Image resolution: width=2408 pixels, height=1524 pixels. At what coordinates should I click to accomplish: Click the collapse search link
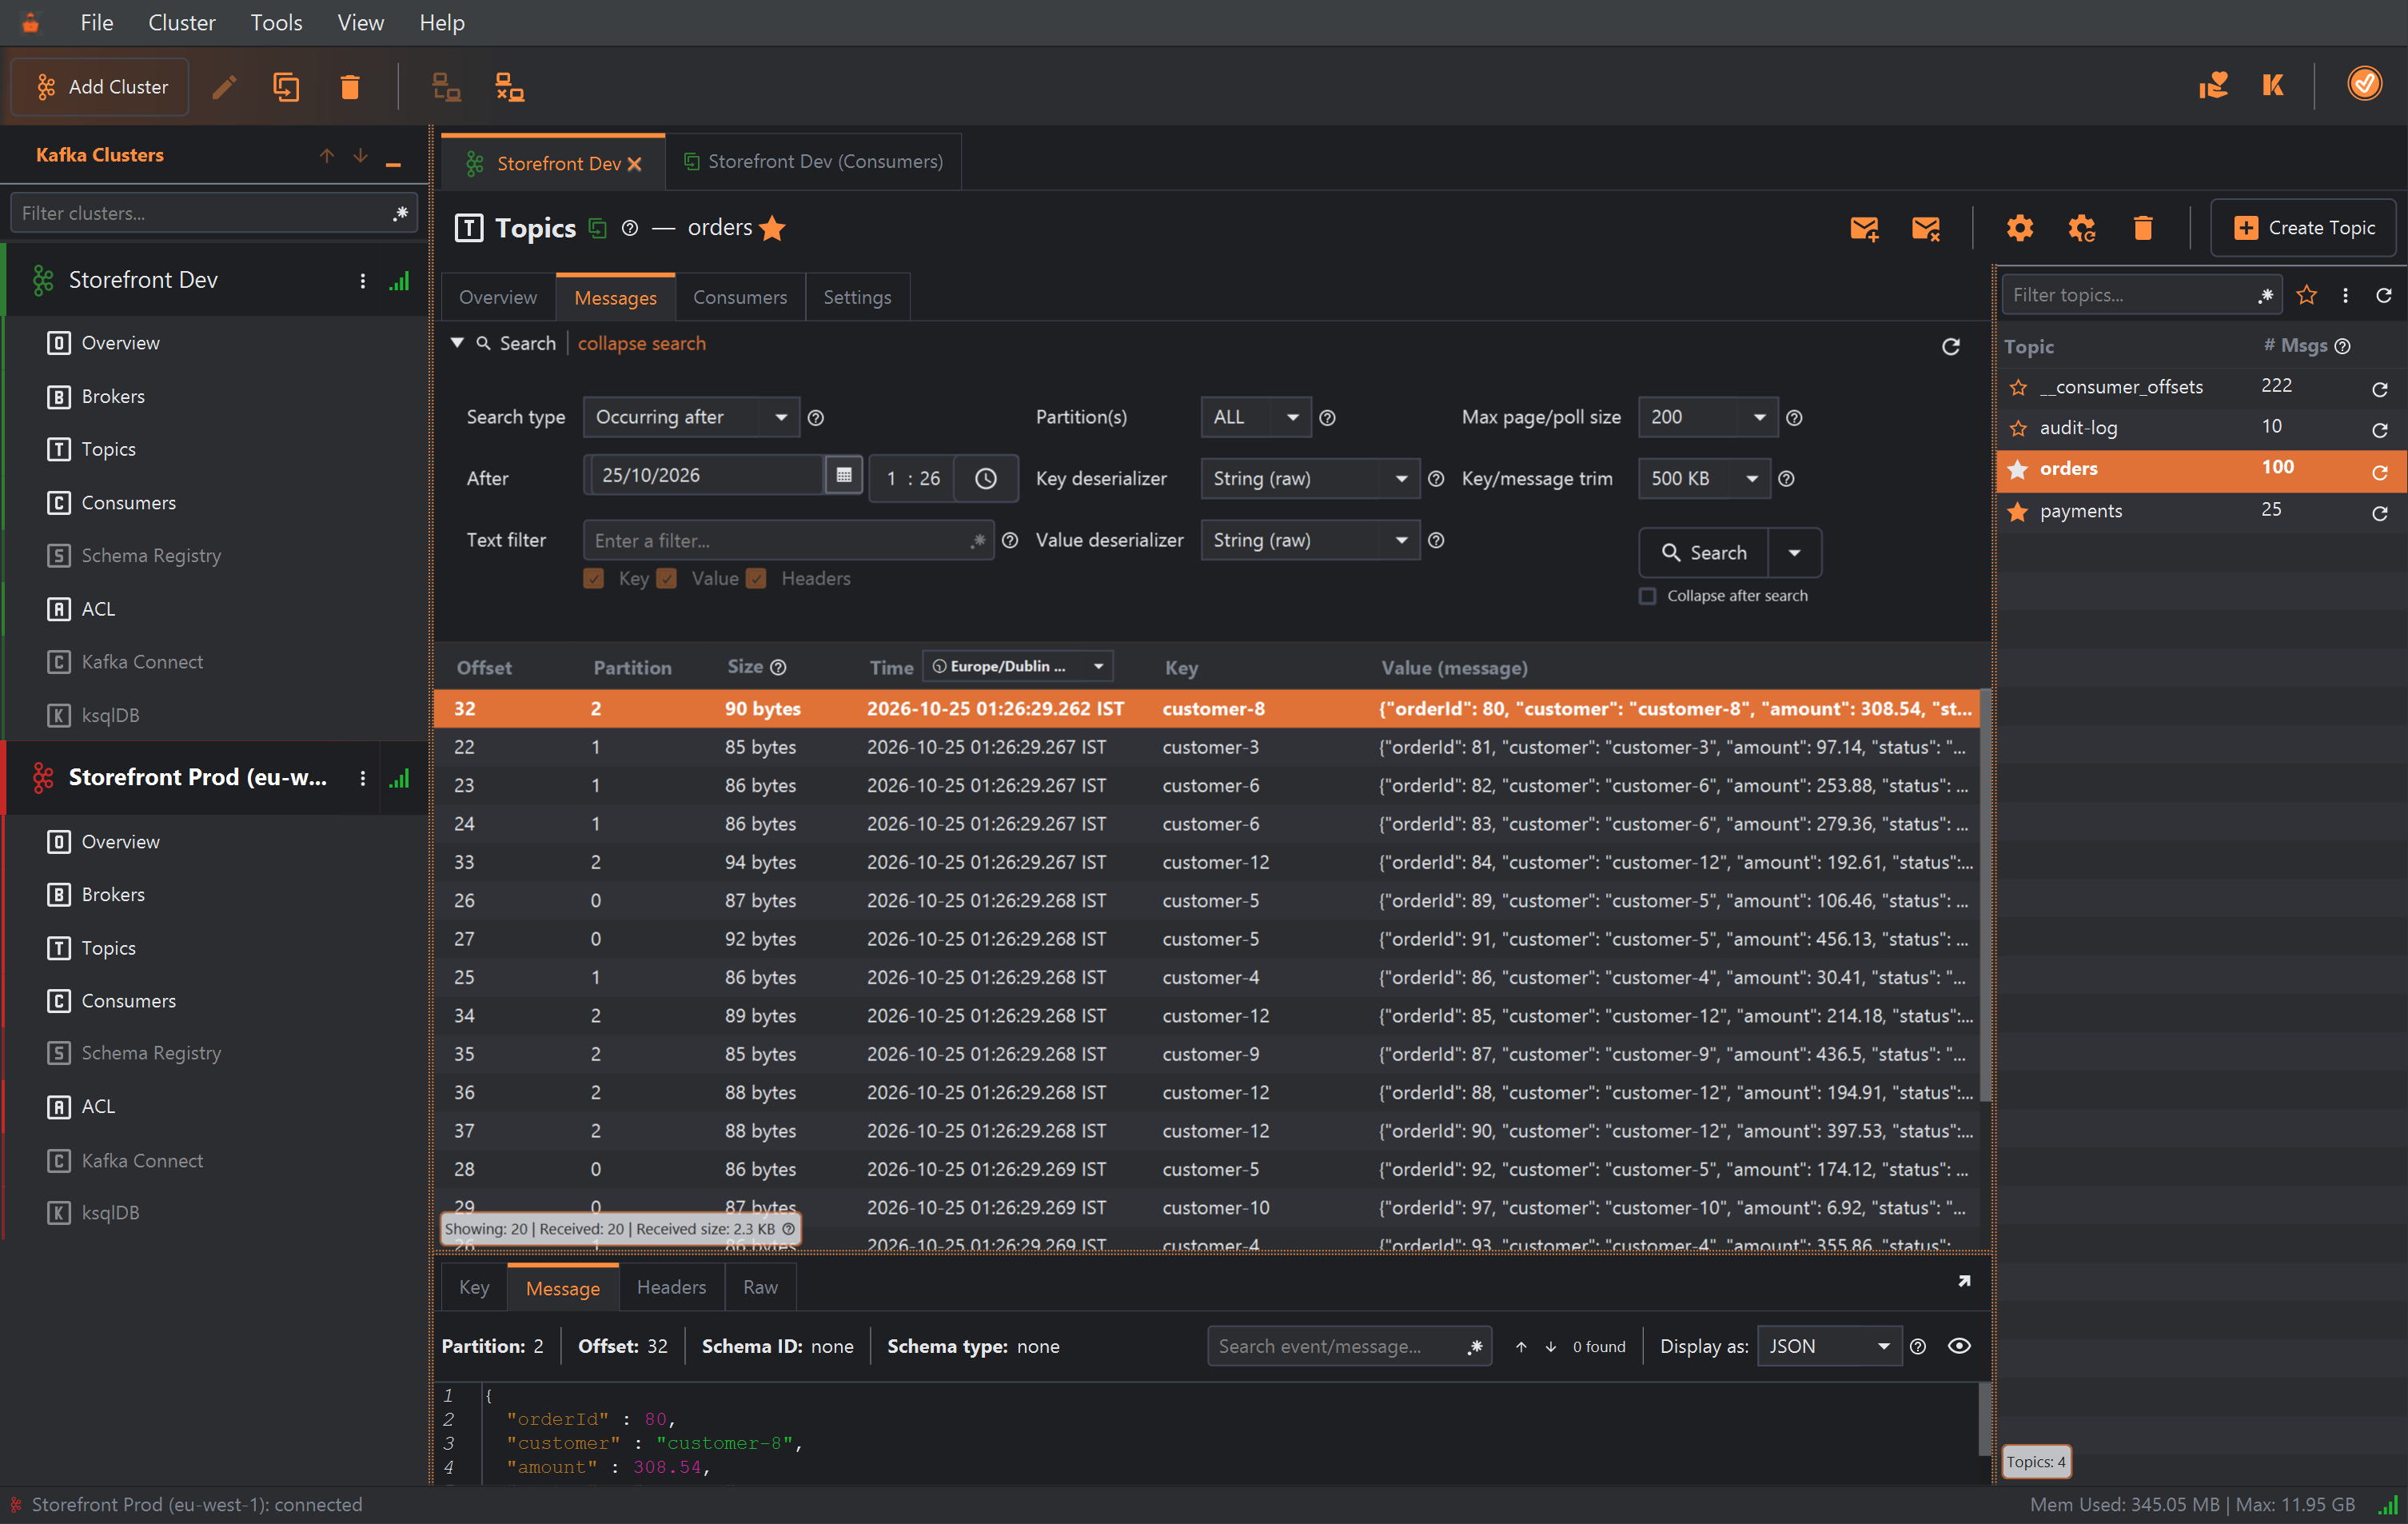point(641,344)
